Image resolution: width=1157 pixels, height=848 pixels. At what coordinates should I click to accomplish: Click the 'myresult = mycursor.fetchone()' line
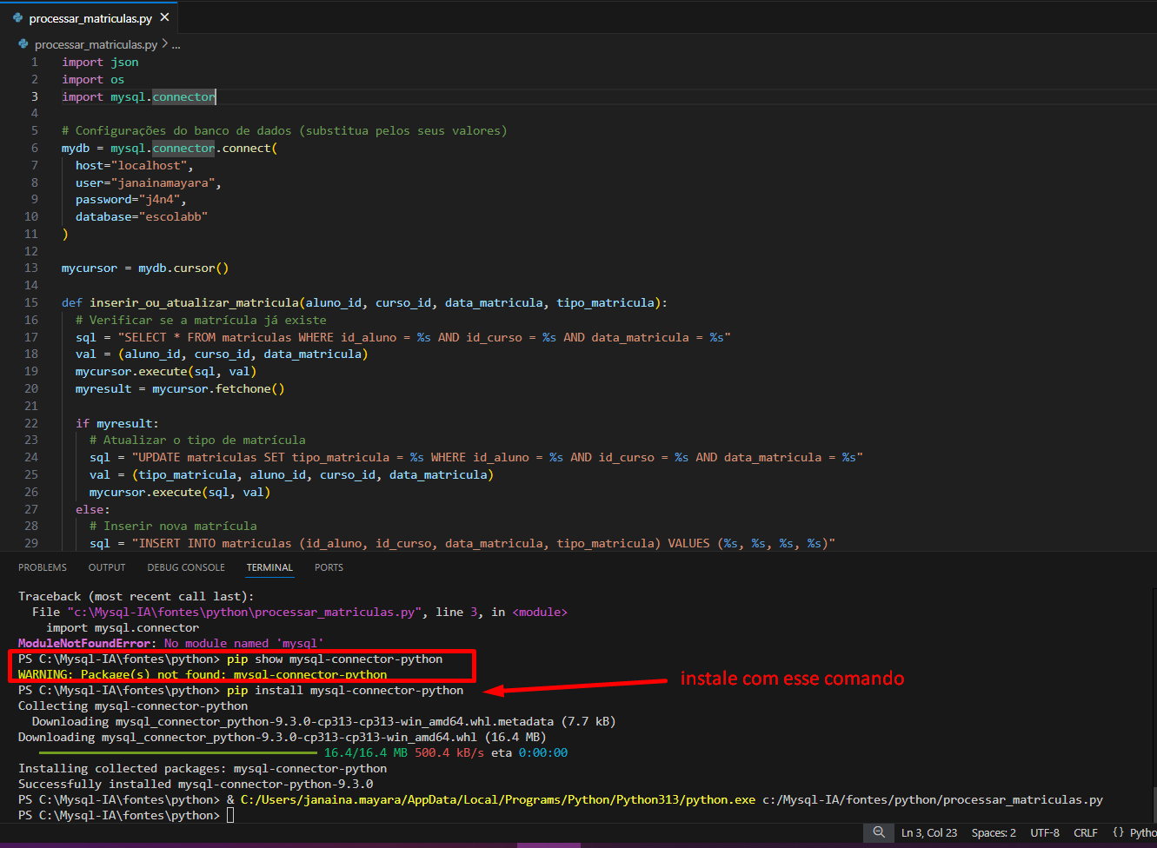(x=180, y=388)
